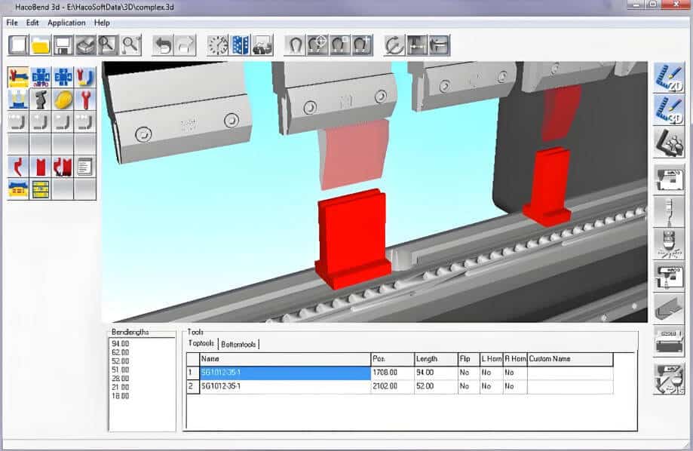Screen dimensions: 693x451
Task: Switch to 3D drawing mode
Action: pos(669,111)
